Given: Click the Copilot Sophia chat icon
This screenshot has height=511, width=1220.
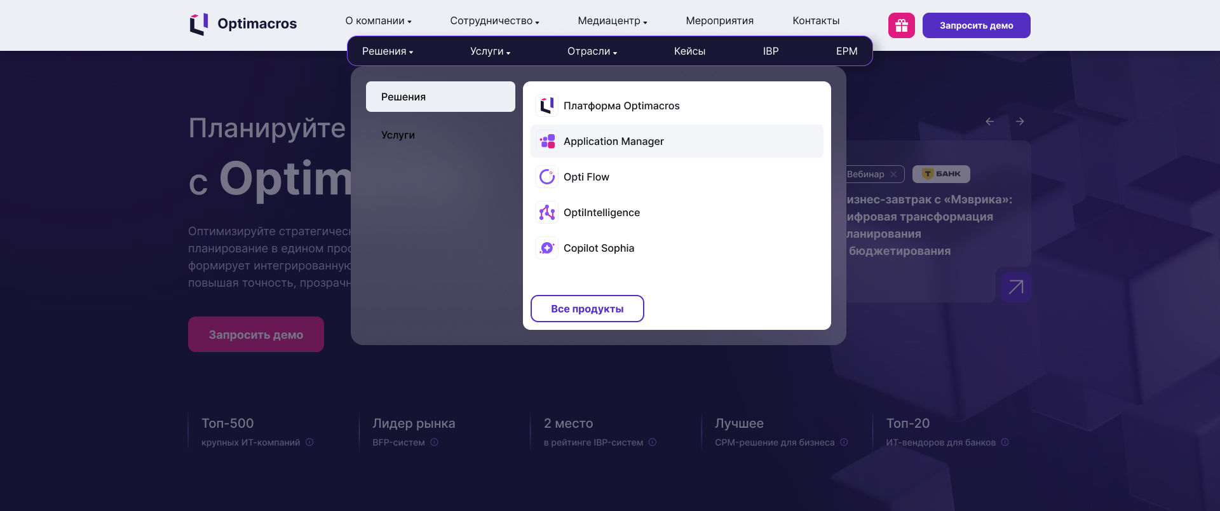Looking at the screenshot, I should pyautogui.click(x=547, y=248).
